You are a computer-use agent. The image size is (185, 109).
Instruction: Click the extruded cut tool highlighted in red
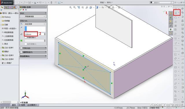177,13
